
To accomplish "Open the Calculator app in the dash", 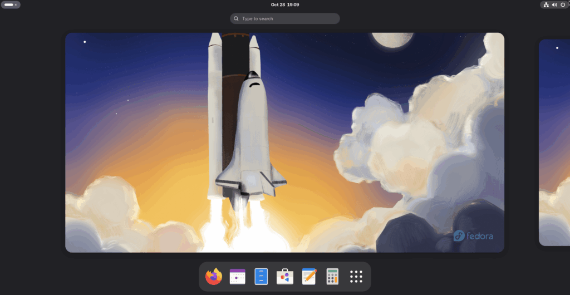I will pos(332,277).
